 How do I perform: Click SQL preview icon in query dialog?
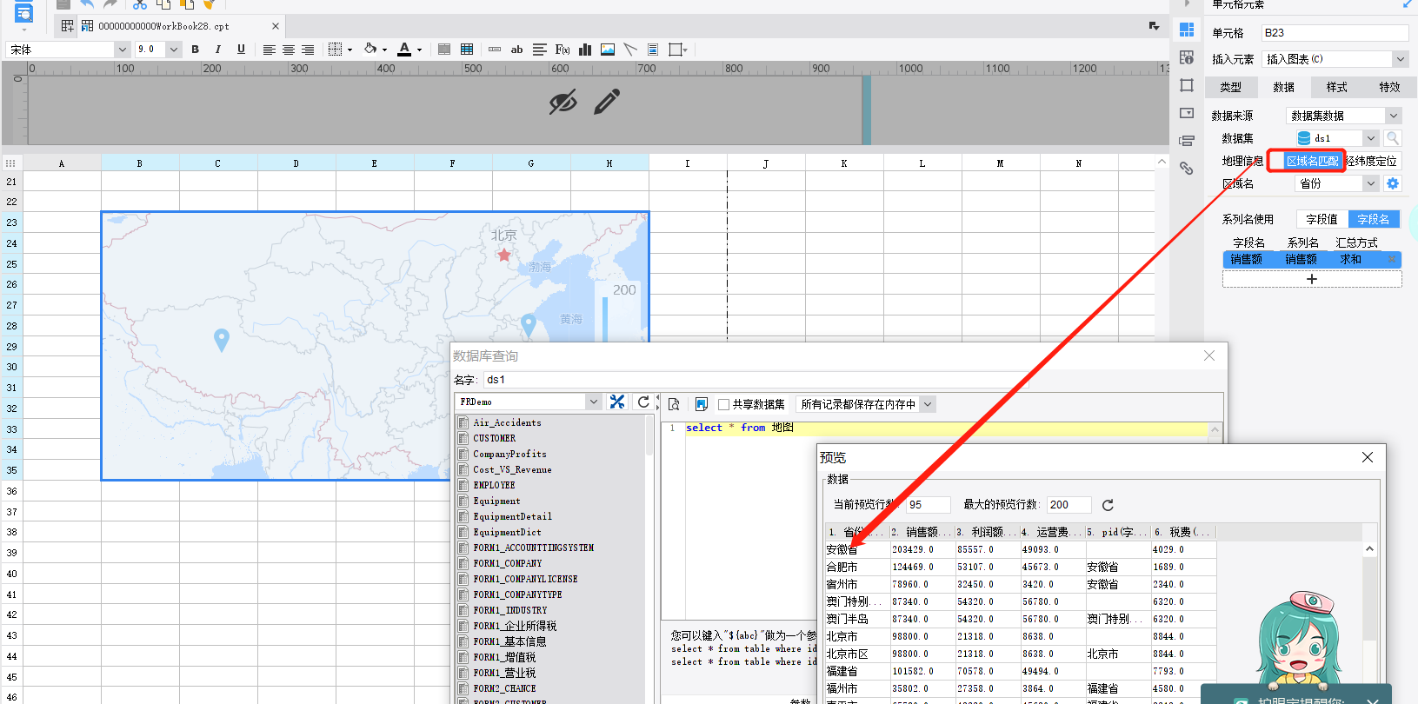point(674,404)
